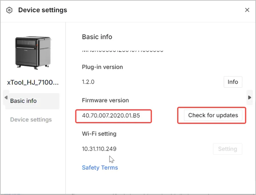The image size is (256, 195).
Task: Open Wi-Fi Setting button
Action: coord(227,149)
